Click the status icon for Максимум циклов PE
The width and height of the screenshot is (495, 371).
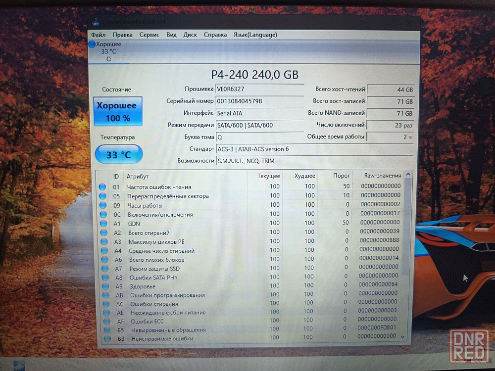point(103,242)
